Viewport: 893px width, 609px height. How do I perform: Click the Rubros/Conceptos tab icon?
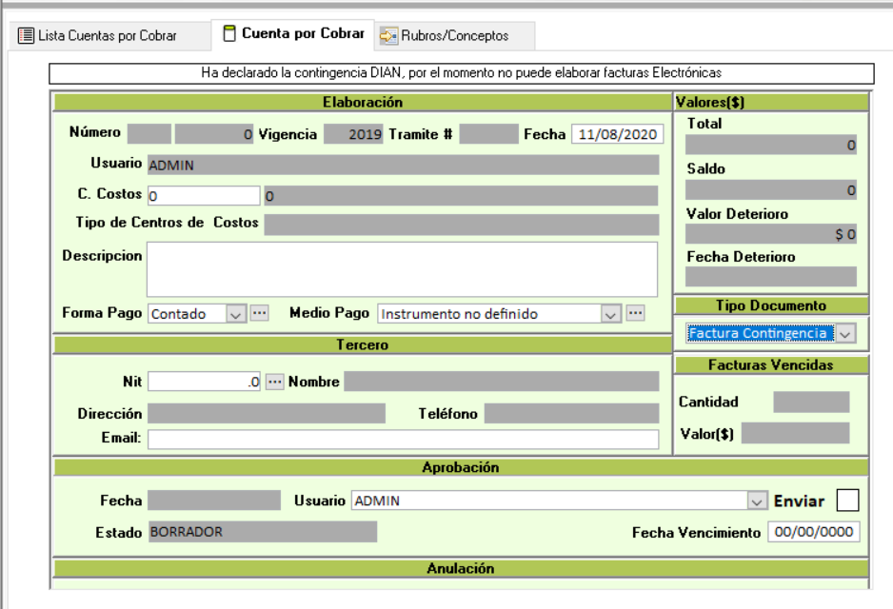(x=388, y=36)
